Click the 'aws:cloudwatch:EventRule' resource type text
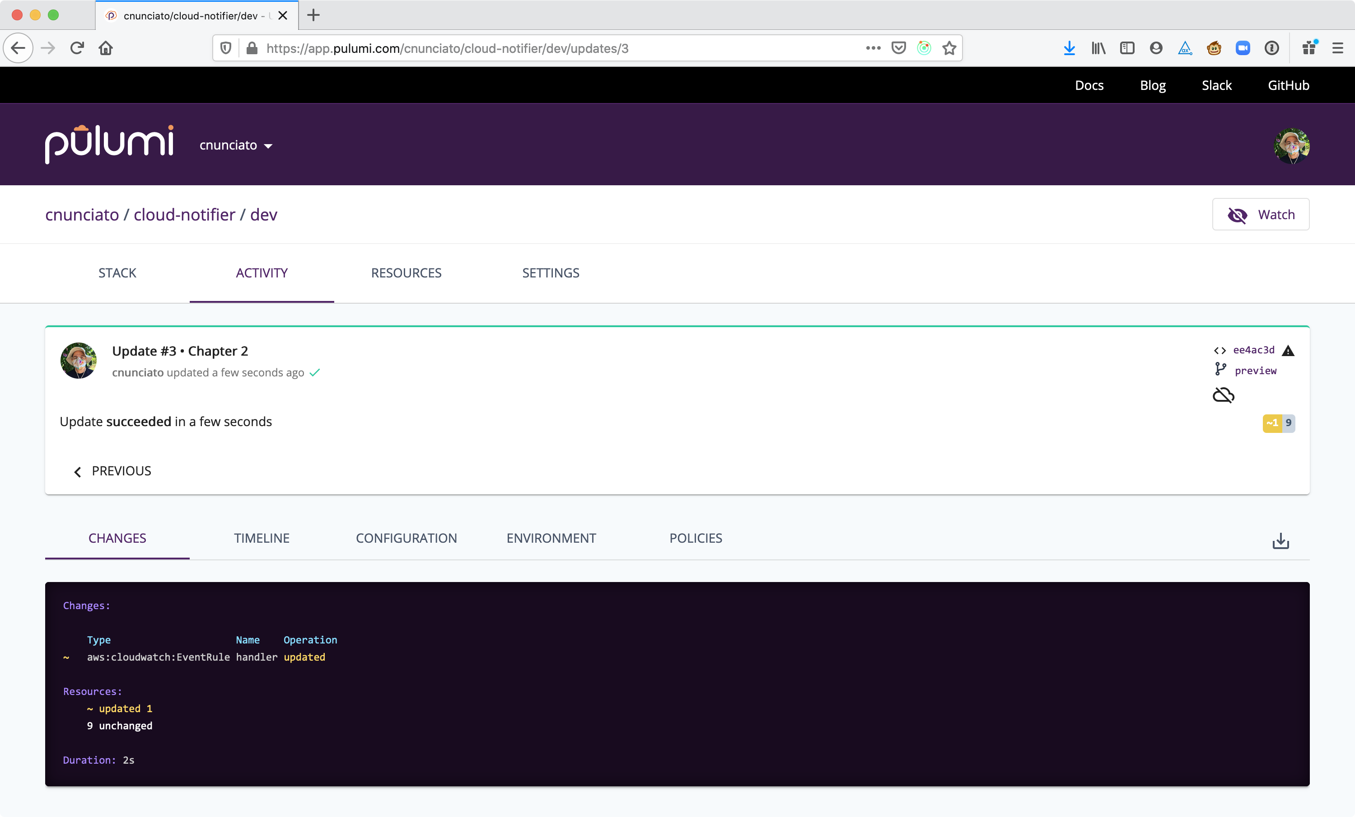Image resolution: width=1355 pixels, height=817 pixels. point(159,657)
